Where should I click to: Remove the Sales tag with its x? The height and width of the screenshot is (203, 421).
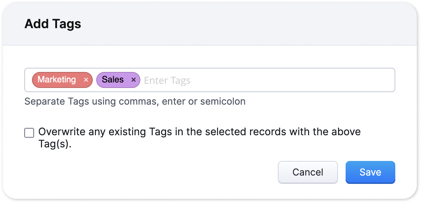click(x=133, y=80)
